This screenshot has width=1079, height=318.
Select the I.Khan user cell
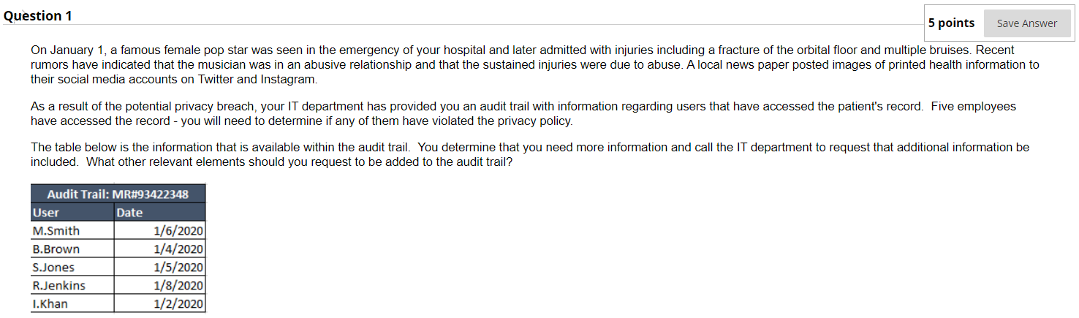click(x=72, y=303)
